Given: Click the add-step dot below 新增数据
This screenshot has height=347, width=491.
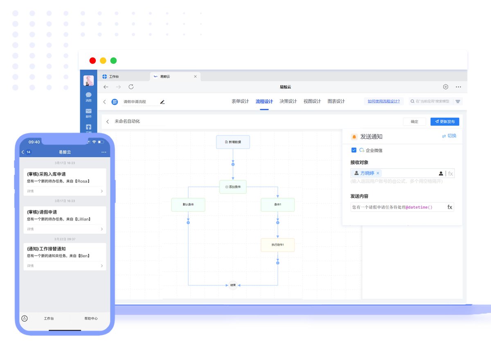Looking at the screenshot, I should tap(233, 164).
